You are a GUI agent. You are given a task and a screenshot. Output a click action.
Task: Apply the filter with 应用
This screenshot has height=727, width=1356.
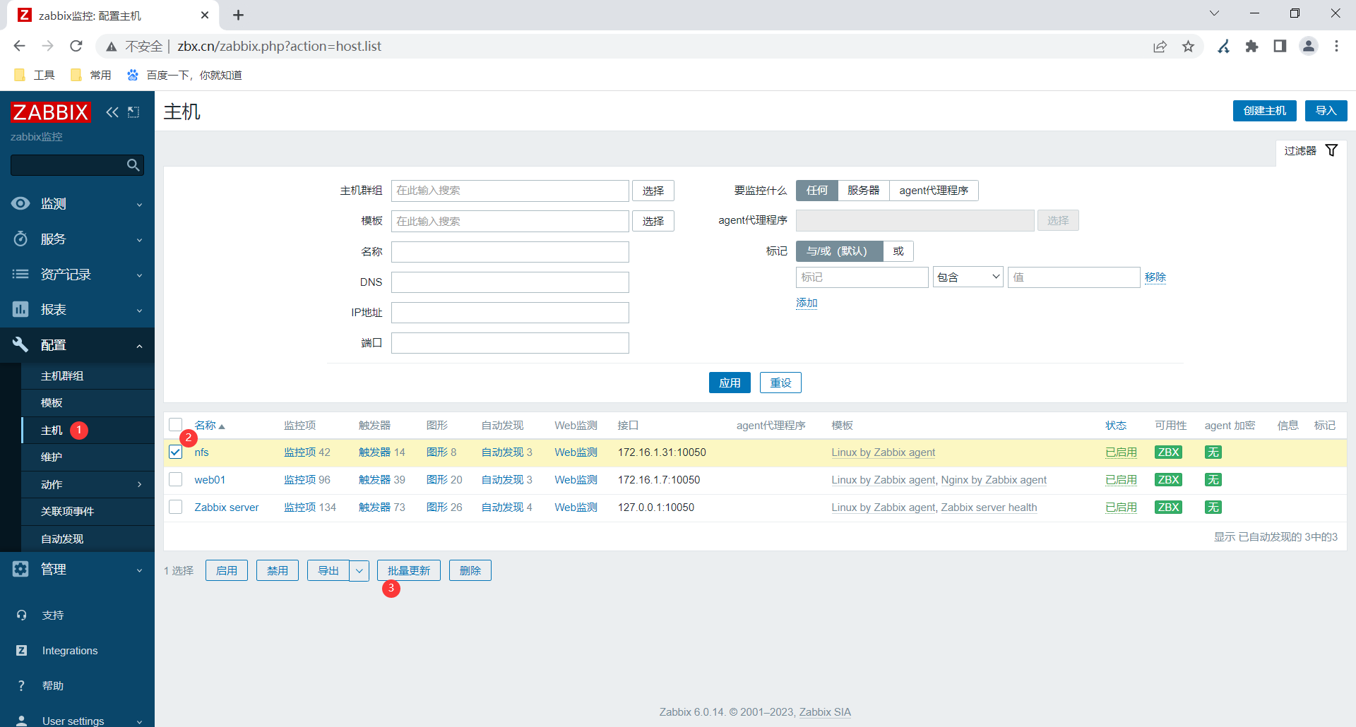click(730, 383)
